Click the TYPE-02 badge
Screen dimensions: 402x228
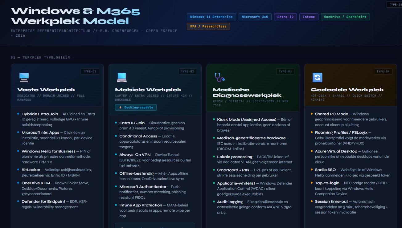pyautogui.click(x=187, y=71)
